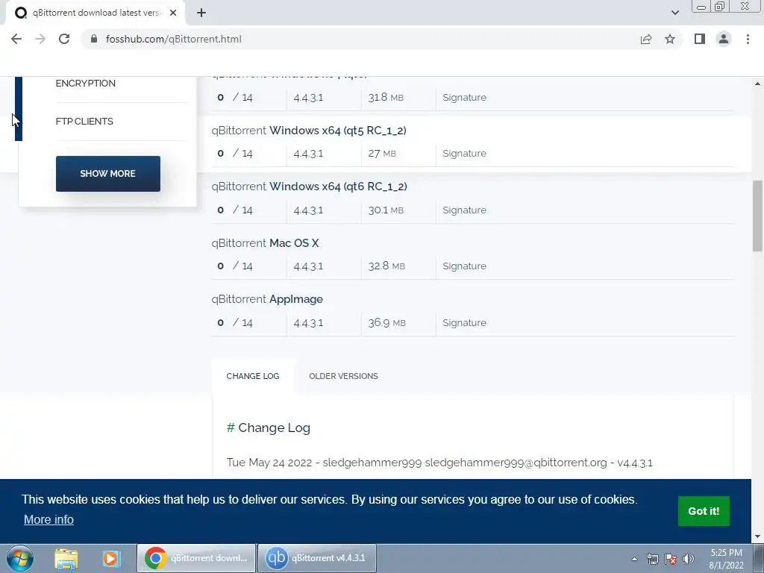
Task: Switch to qBittorrent v4.4.3.1 taskbar button
Action: 316,558
